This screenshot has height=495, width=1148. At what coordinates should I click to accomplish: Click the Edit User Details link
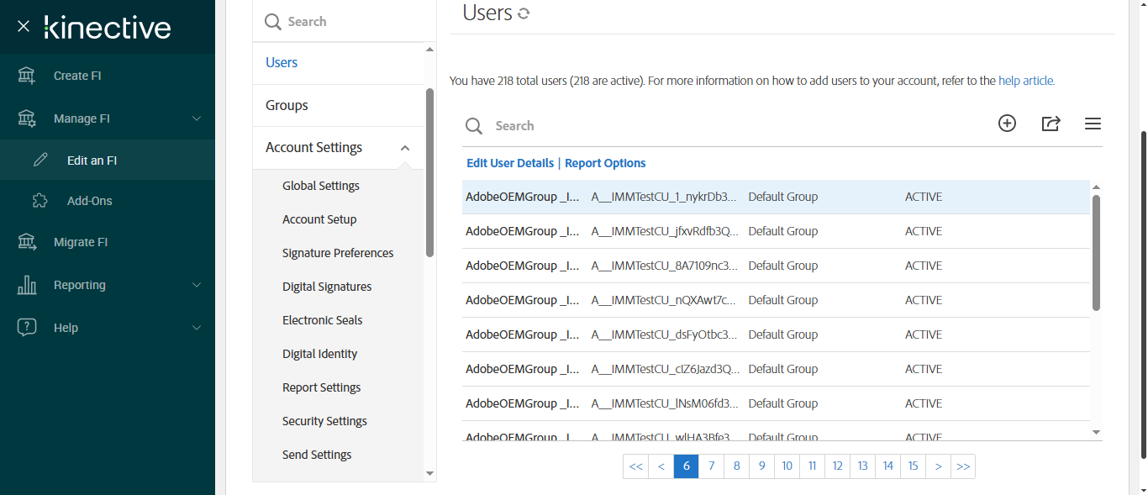coord(510,163)
